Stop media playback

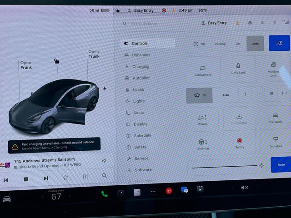26,179
